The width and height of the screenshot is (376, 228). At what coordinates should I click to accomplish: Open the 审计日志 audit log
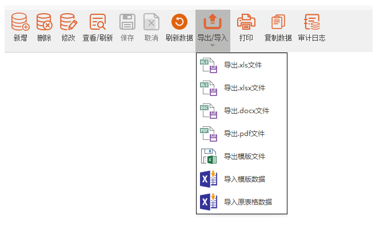click(311, 27)
